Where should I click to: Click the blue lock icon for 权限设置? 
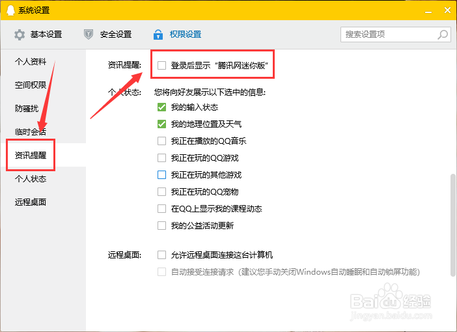158,35
